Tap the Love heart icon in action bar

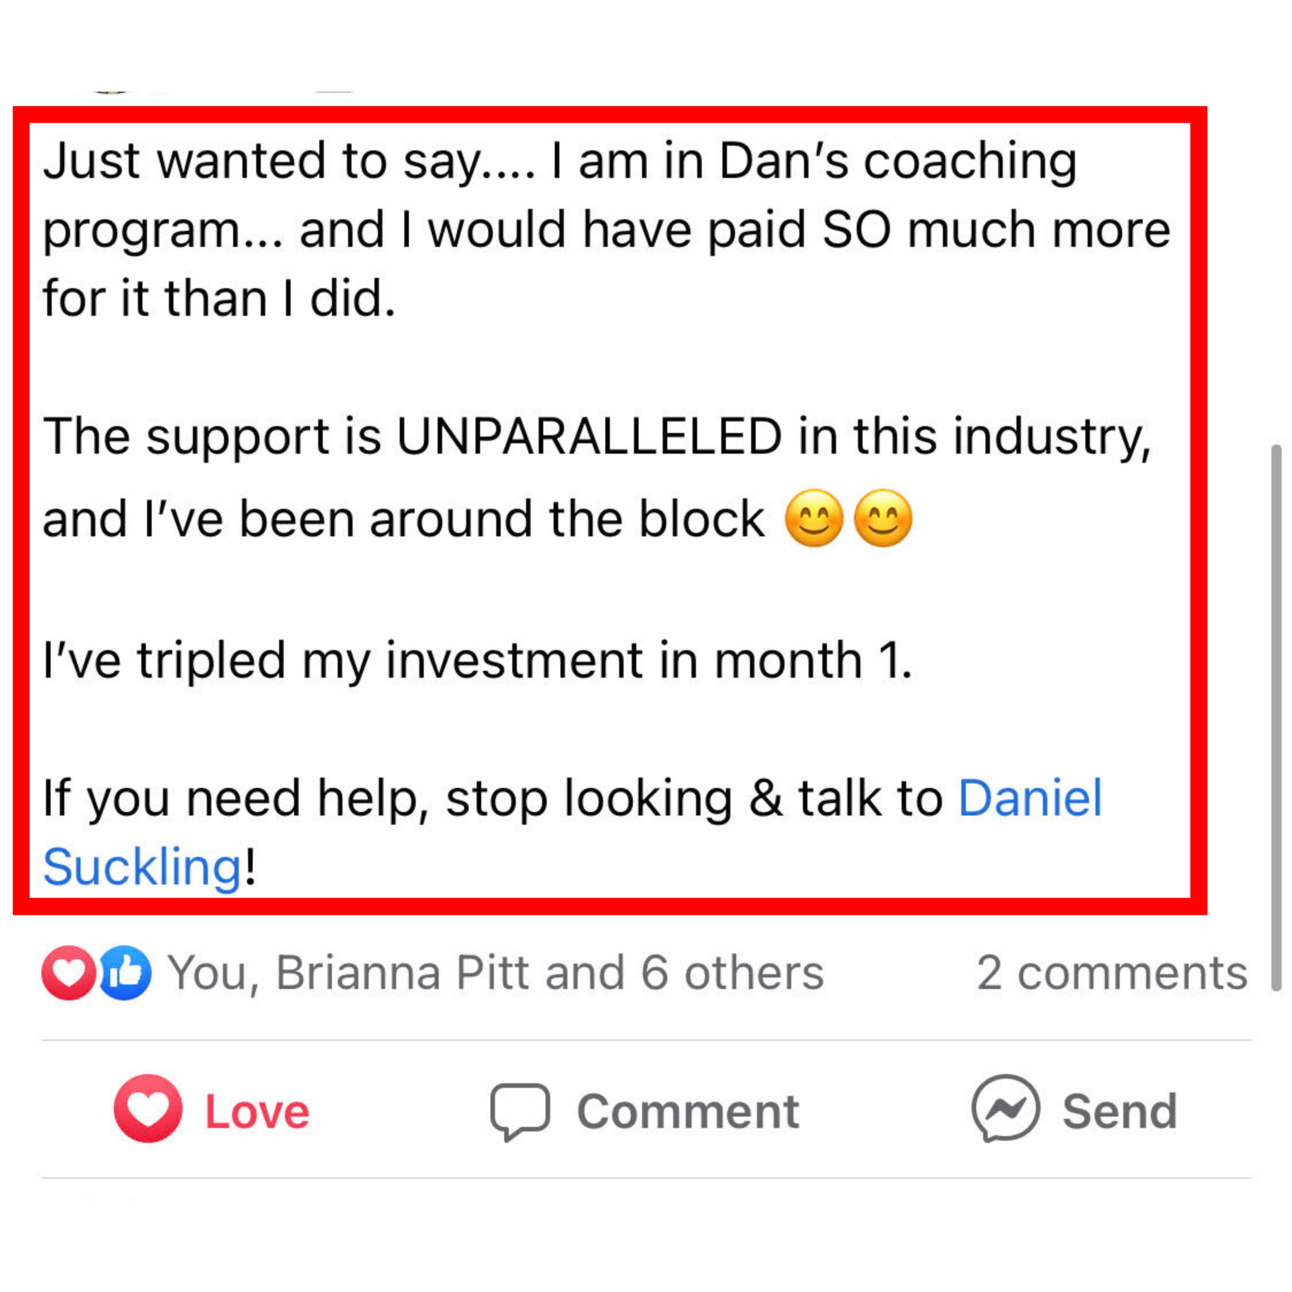(x=148, y=1111)
